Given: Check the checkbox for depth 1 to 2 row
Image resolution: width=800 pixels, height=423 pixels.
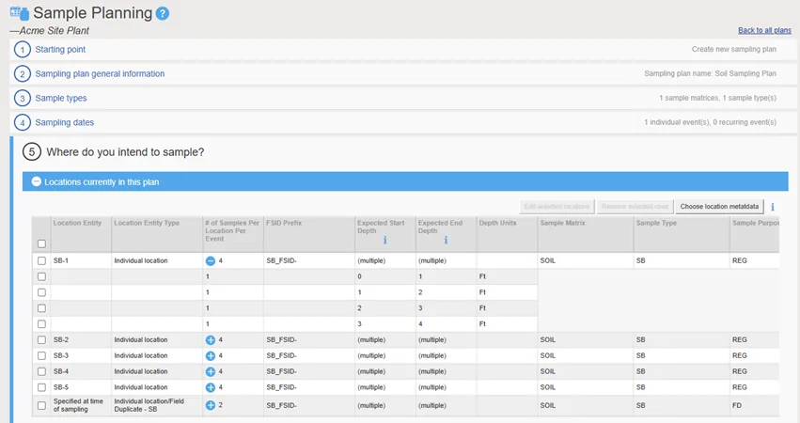Looking at the screenshot, I should [x=42, y=292].
